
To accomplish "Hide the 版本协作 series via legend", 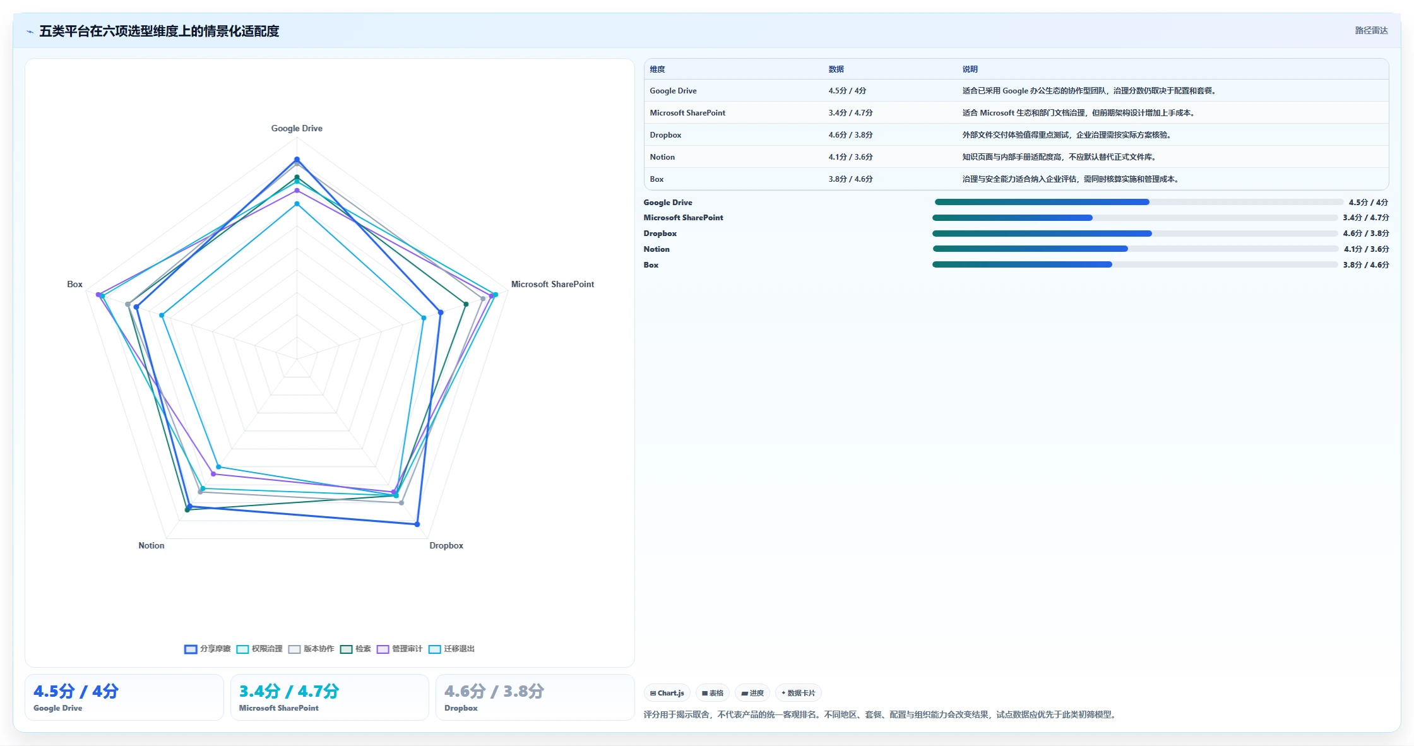I will 311,649.
